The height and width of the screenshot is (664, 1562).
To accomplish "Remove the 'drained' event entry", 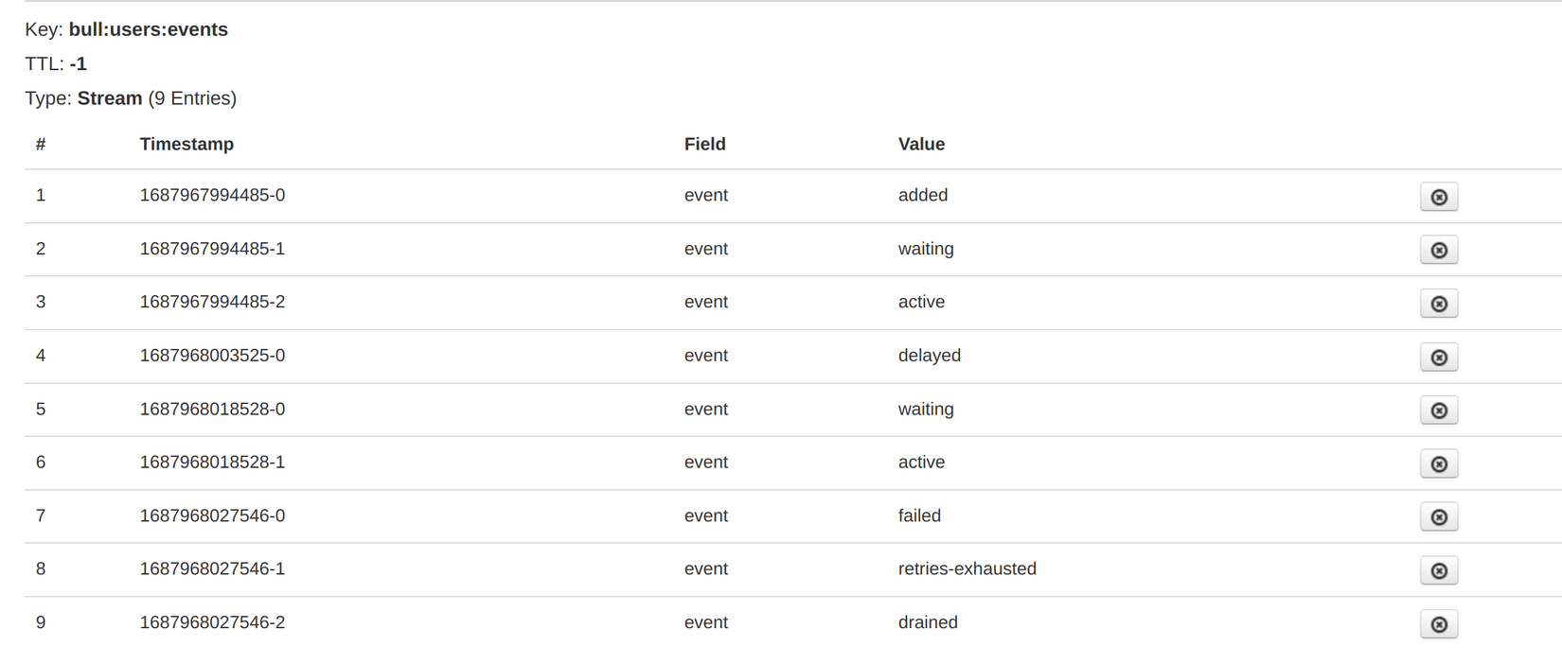I will point(1438,624).
